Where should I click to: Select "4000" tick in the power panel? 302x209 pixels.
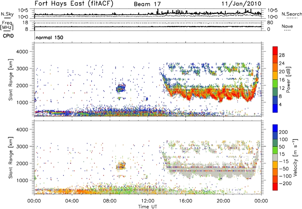22,52
